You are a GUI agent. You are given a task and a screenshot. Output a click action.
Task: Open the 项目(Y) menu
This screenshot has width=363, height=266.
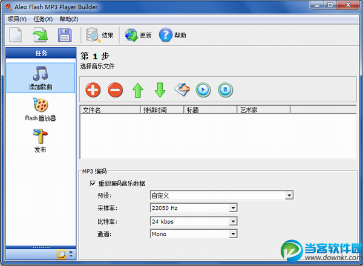[17, 19]
